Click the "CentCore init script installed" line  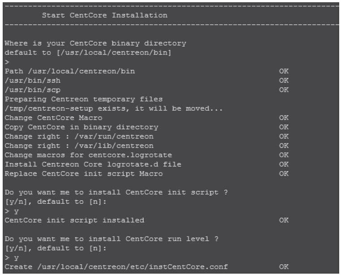[75, 220]
